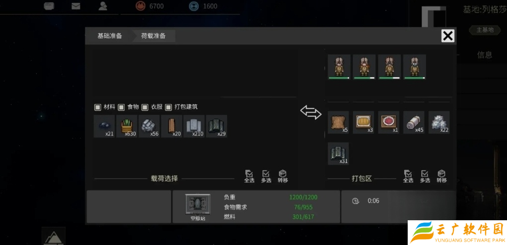Image resolution: width=507 pixels, height=245 pixels.
Task: Enable the 打包建筑 filter checkbox
Action: pyautogui.click(x=168, y=107)
